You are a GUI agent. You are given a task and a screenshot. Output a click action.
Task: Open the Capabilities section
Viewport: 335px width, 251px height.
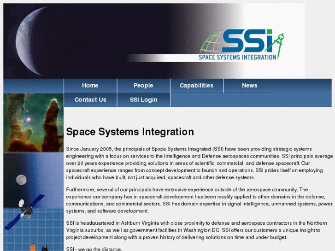tap(197, 86)
